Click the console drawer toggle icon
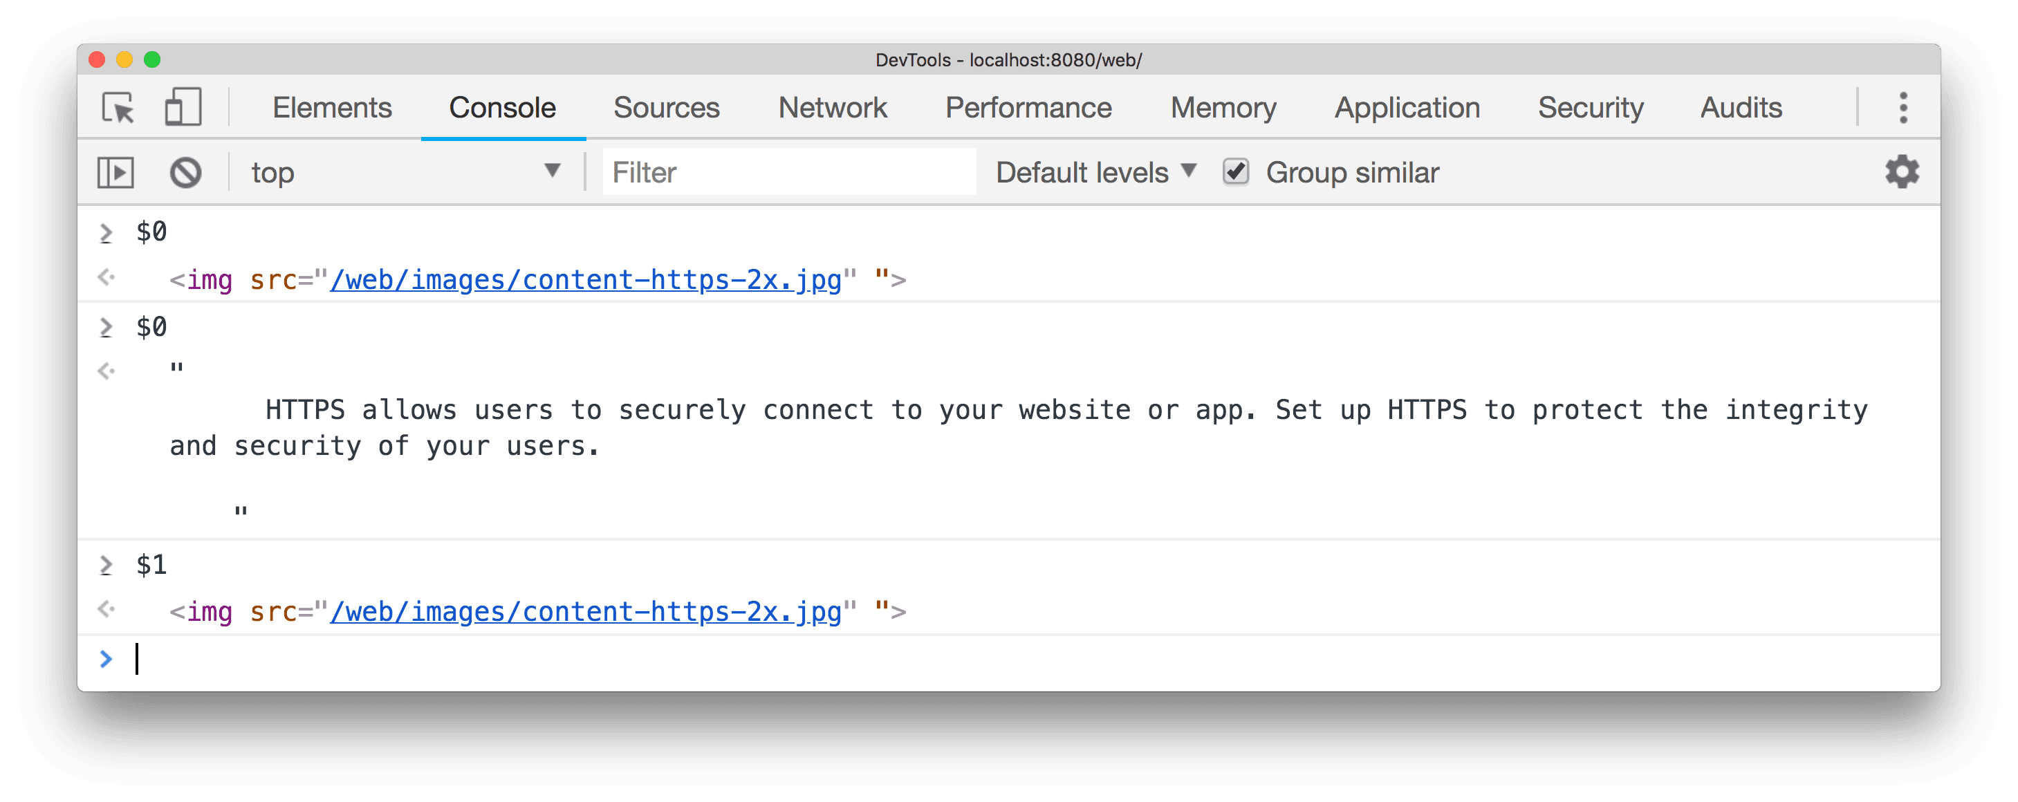Viewport: 2018px width, 802px height. pos(115,171)
